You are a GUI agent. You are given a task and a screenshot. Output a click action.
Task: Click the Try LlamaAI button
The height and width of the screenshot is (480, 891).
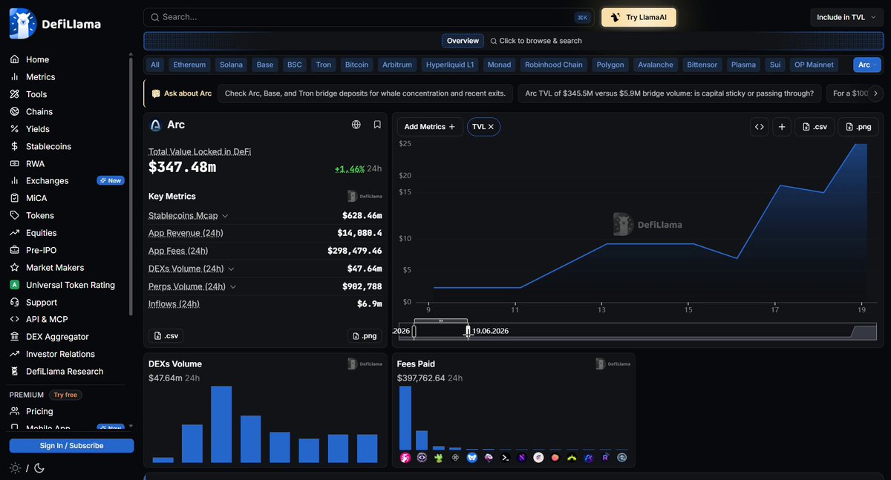(x=639, y=17)
